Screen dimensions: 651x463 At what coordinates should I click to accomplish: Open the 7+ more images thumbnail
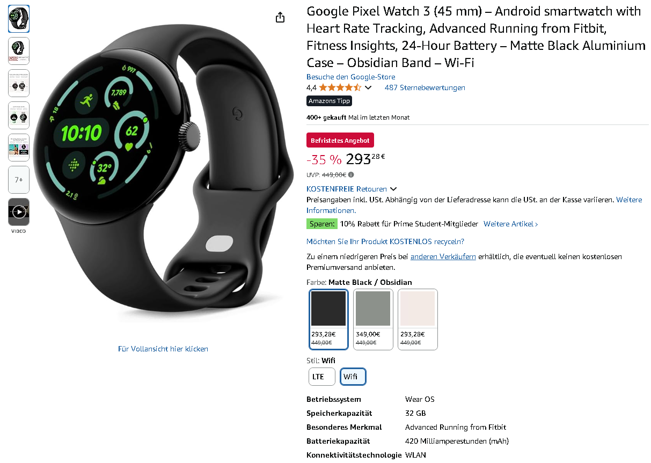tap(19, 180)
